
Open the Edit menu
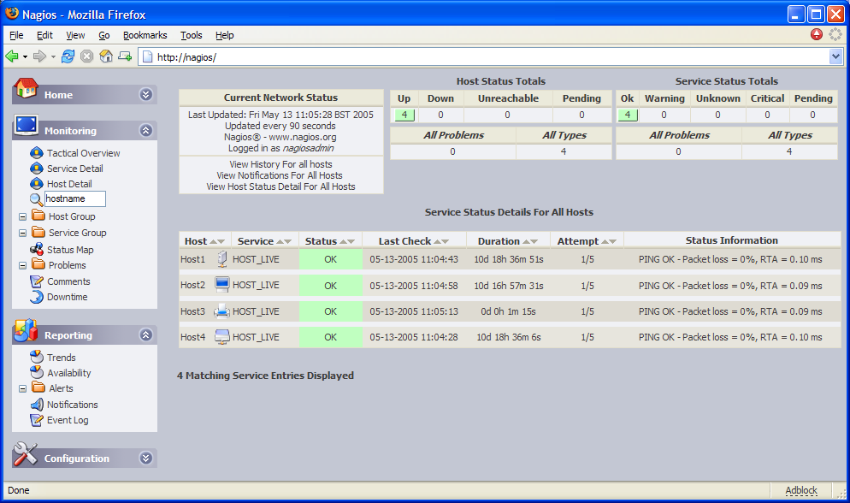44,35
